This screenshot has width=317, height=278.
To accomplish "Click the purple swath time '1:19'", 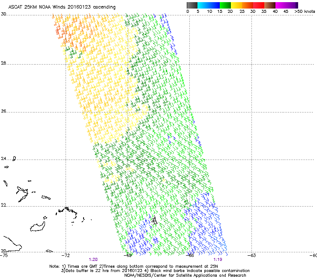I will [218, 260].
